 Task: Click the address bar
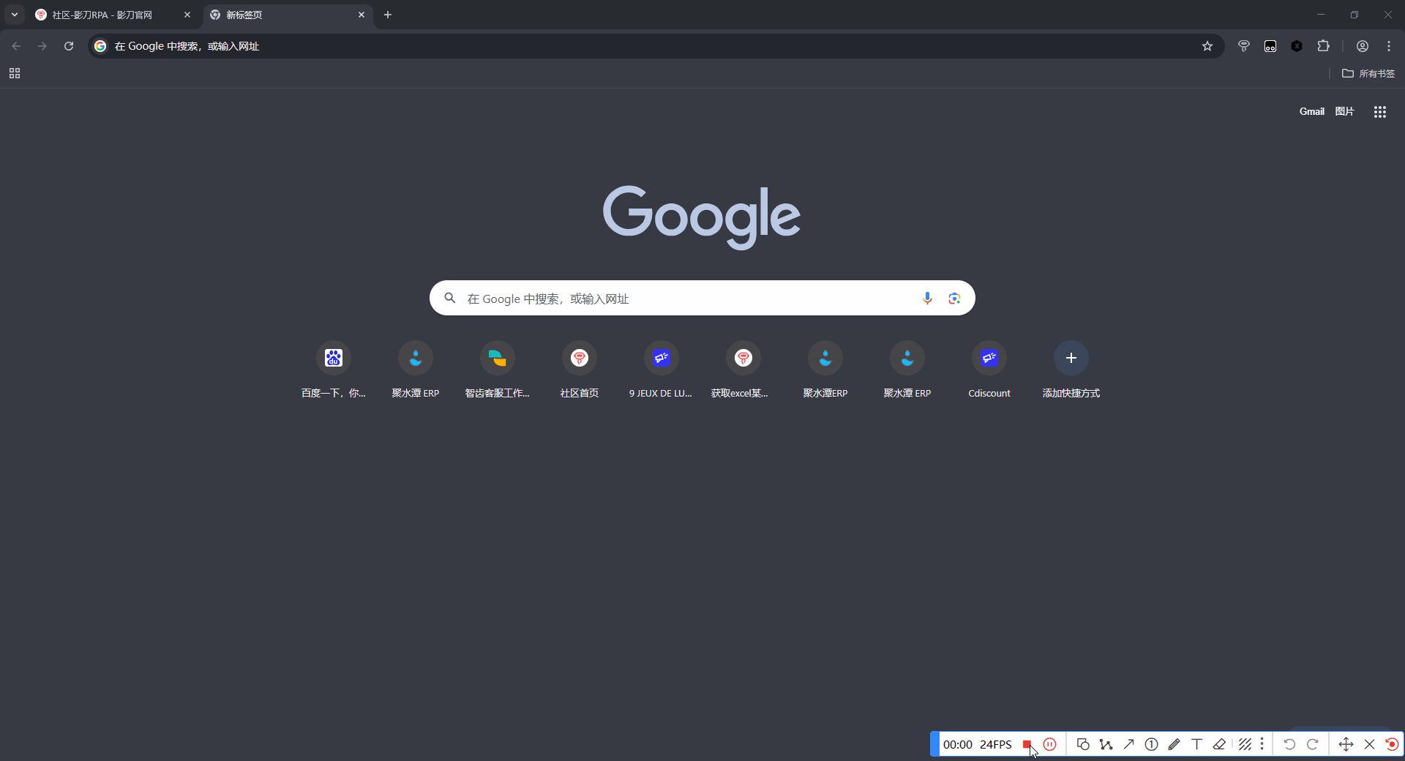click(x=655, y=46)
